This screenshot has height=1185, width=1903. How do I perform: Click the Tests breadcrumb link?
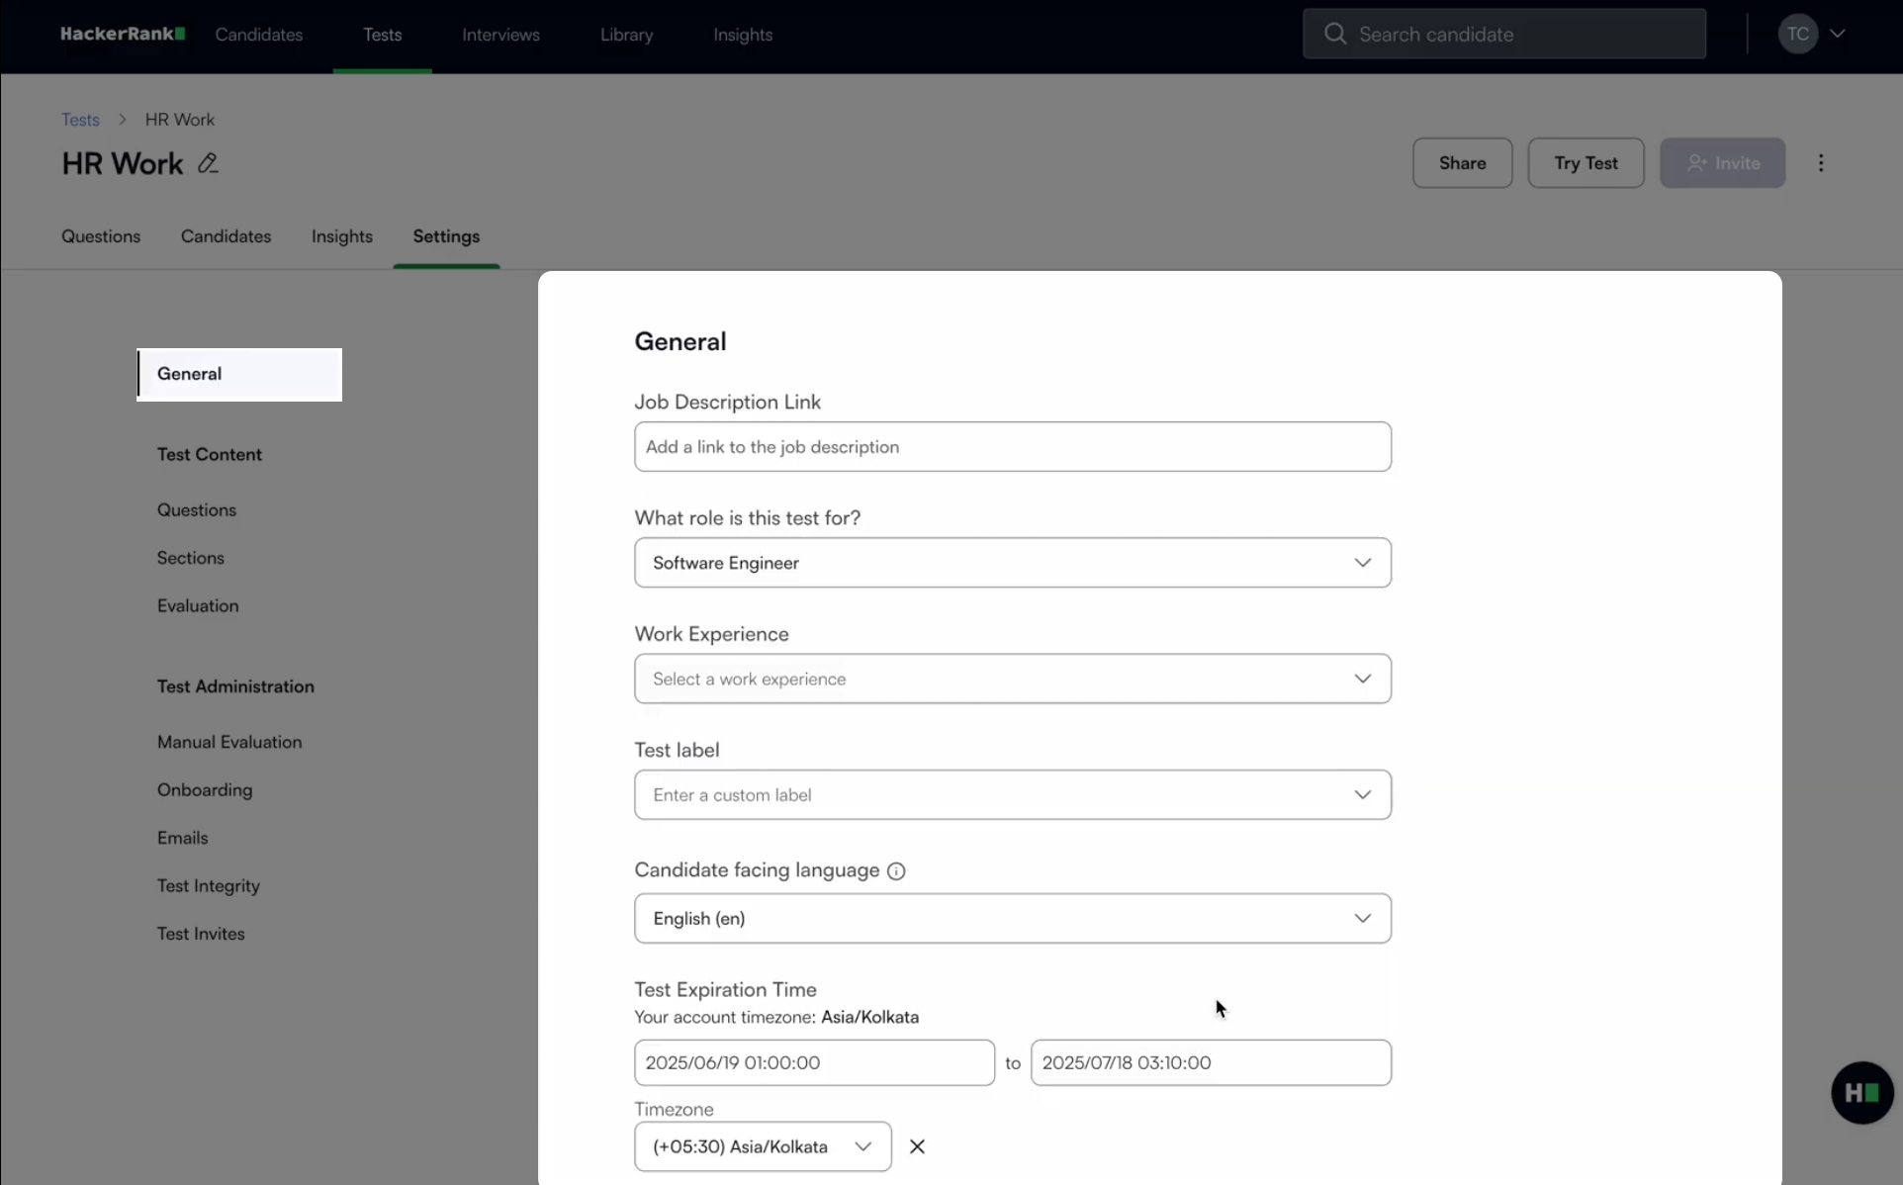tap(80, 120)
